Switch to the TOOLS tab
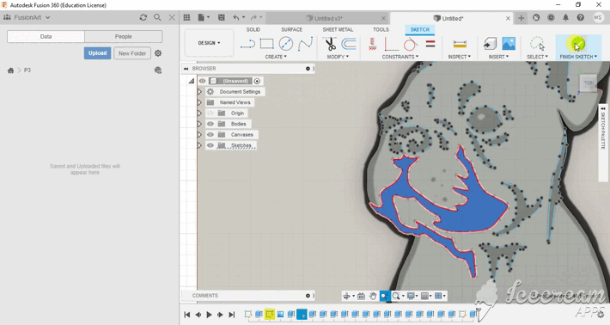 point(381,29)
